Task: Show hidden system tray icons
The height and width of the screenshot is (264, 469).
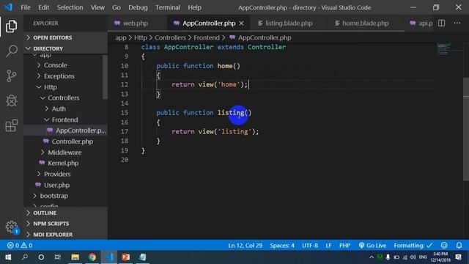Action: point(372,257)
